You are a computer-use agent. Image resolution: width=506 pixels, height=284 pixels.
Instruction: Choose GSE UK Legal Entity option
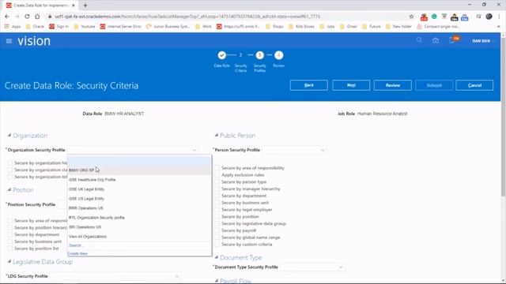139,189
